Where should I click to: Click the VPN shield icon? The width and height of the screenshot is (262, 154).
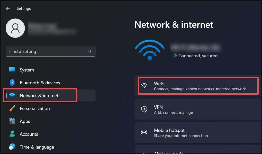144,109
